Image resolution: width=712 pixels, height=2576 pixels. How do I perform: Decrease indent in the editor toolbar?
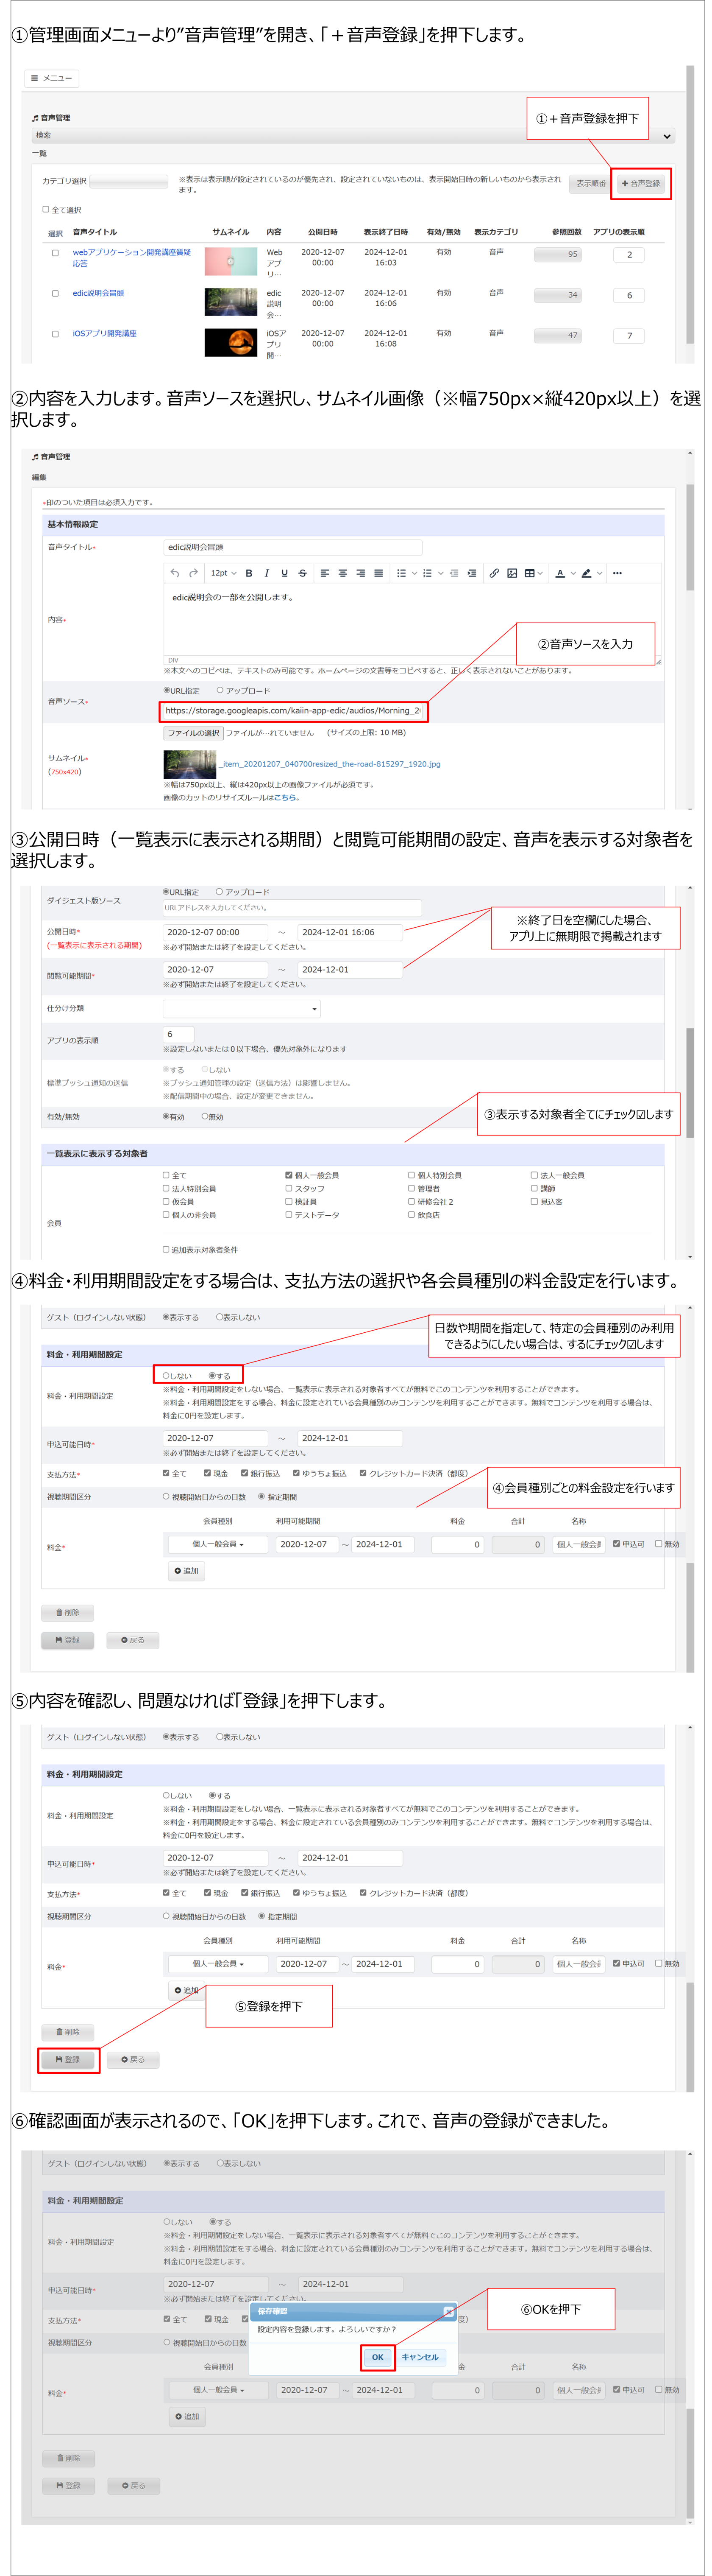pyautogui.click(x=454, y=573)
